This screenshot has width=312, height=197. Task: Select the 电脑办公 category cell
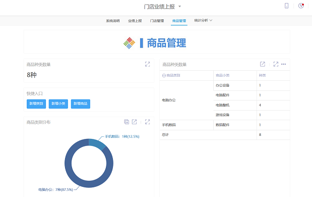(186, 100)
